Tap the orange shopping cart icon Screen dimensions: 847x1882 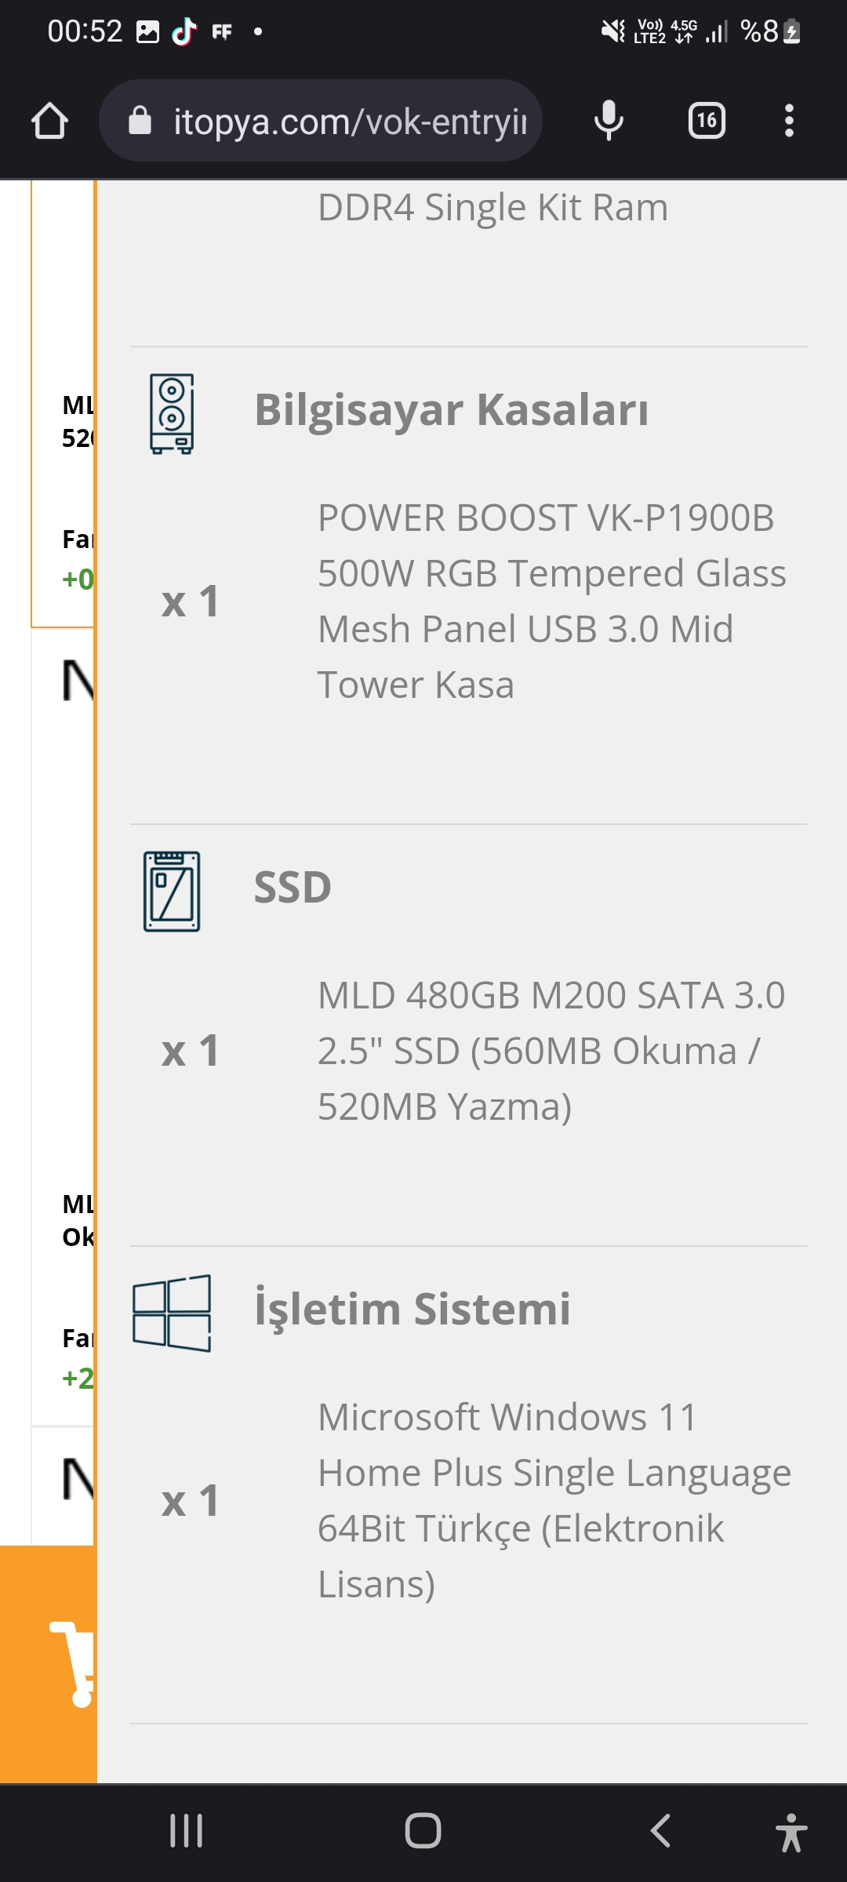pyautogui.click(x=71, y=1664)
